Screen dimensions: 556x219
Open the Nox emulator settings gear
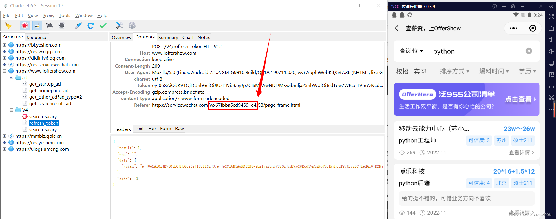[513, 6]
